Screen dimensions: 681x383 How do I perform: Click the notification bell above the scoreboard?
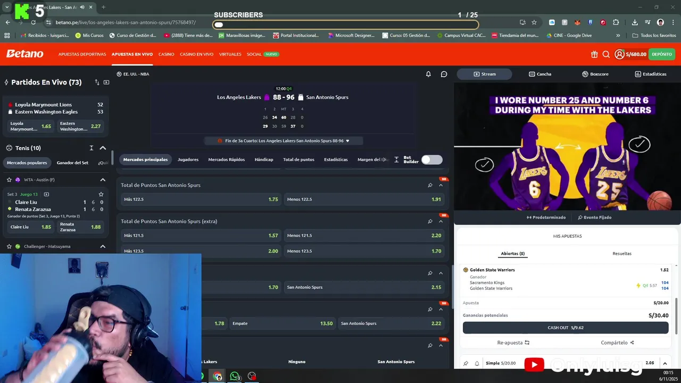[428, 74]
